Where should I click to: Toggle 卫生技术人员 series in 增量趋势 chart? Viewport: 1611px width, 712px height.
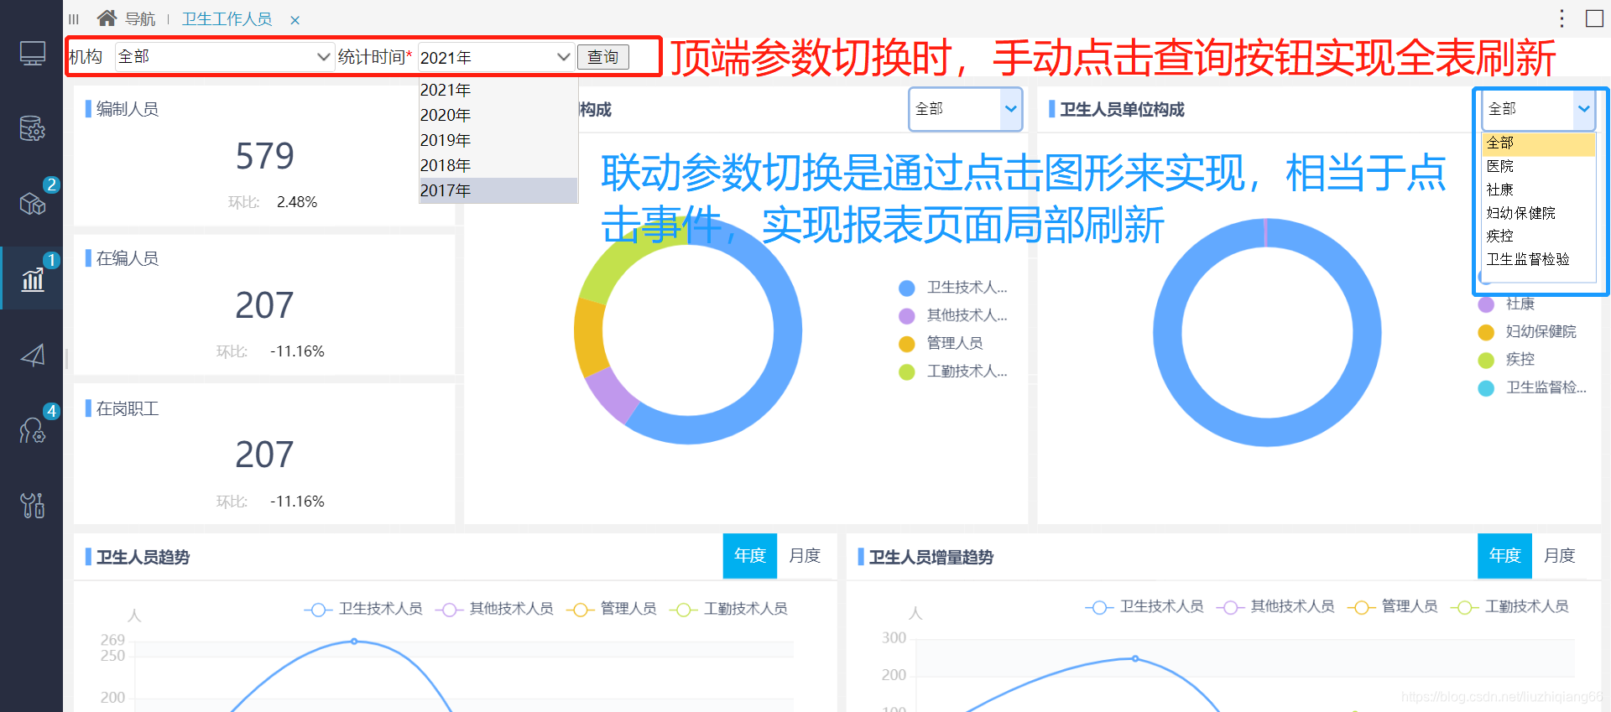(x=1144, y=606)
